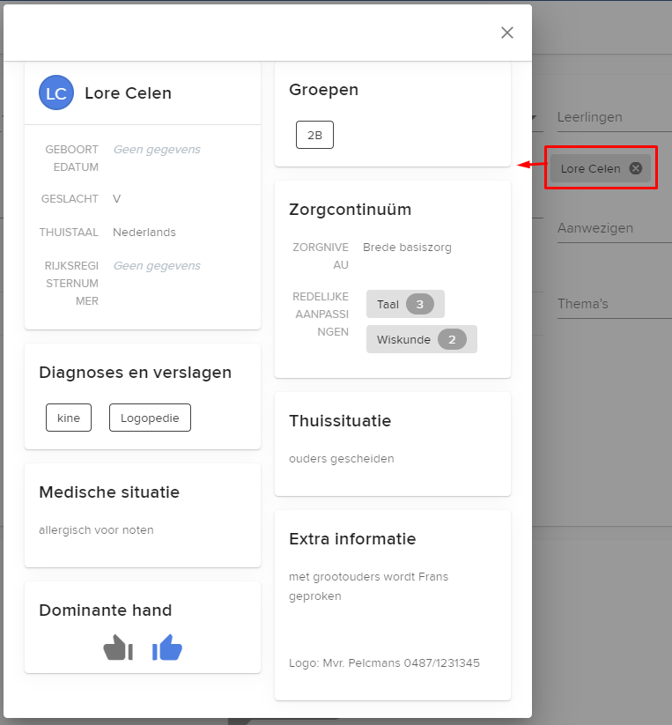Click the 'met grootouders wordt Frans' text
The image size is (672, 725).
pyautogui.click(x=368, y=577)
